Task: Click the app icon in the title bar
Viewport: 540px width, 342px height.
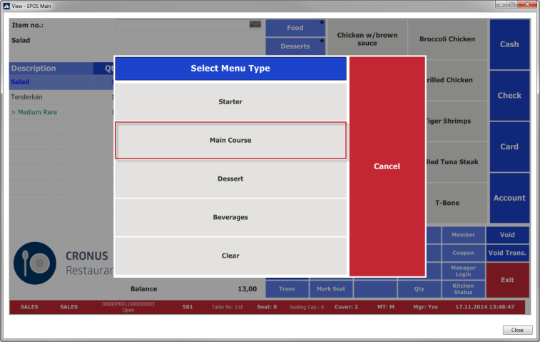Action: click(6, 5)
